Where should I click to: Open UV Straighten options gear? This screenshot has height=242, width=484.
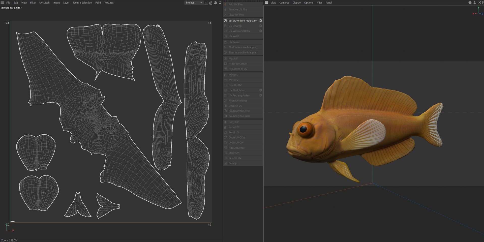tap(261, 90)
